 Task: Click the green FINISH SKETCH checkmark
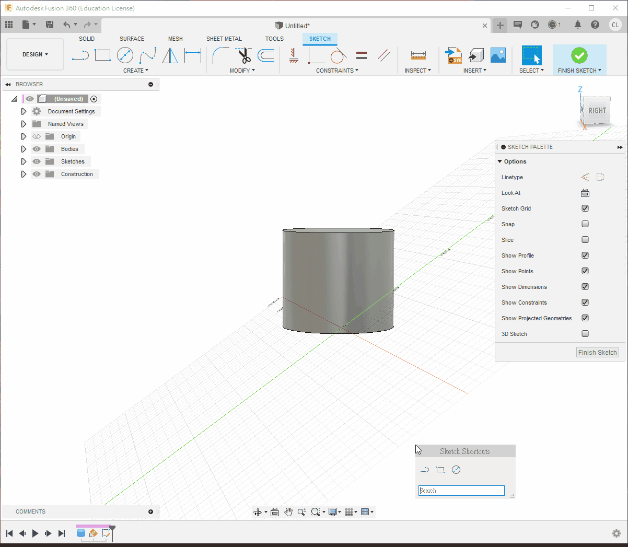tap(579, 55)
